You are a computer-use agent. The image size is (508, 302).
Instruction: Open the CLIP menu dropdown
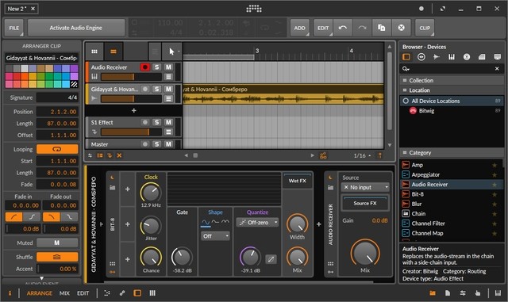pos(425,29)
